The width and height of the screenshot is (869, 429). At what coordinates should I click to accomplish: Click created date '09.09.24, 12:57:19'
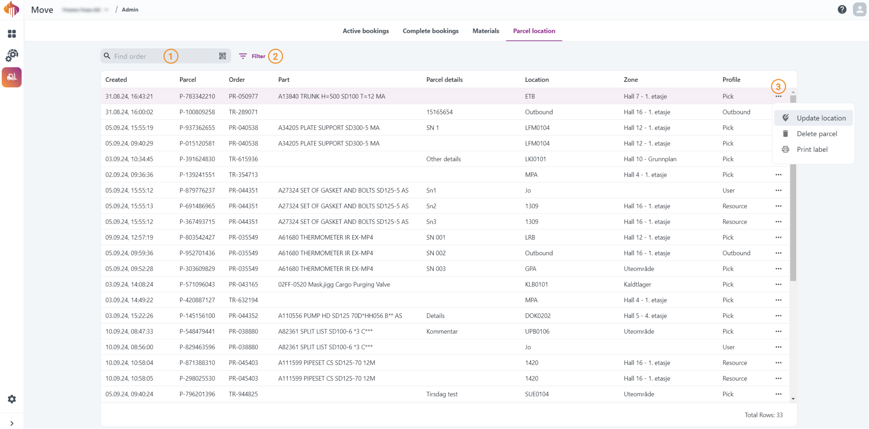[129, 237]
